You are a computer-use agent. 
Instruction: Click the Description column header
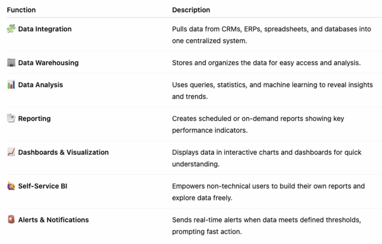[x=191, y=10]
